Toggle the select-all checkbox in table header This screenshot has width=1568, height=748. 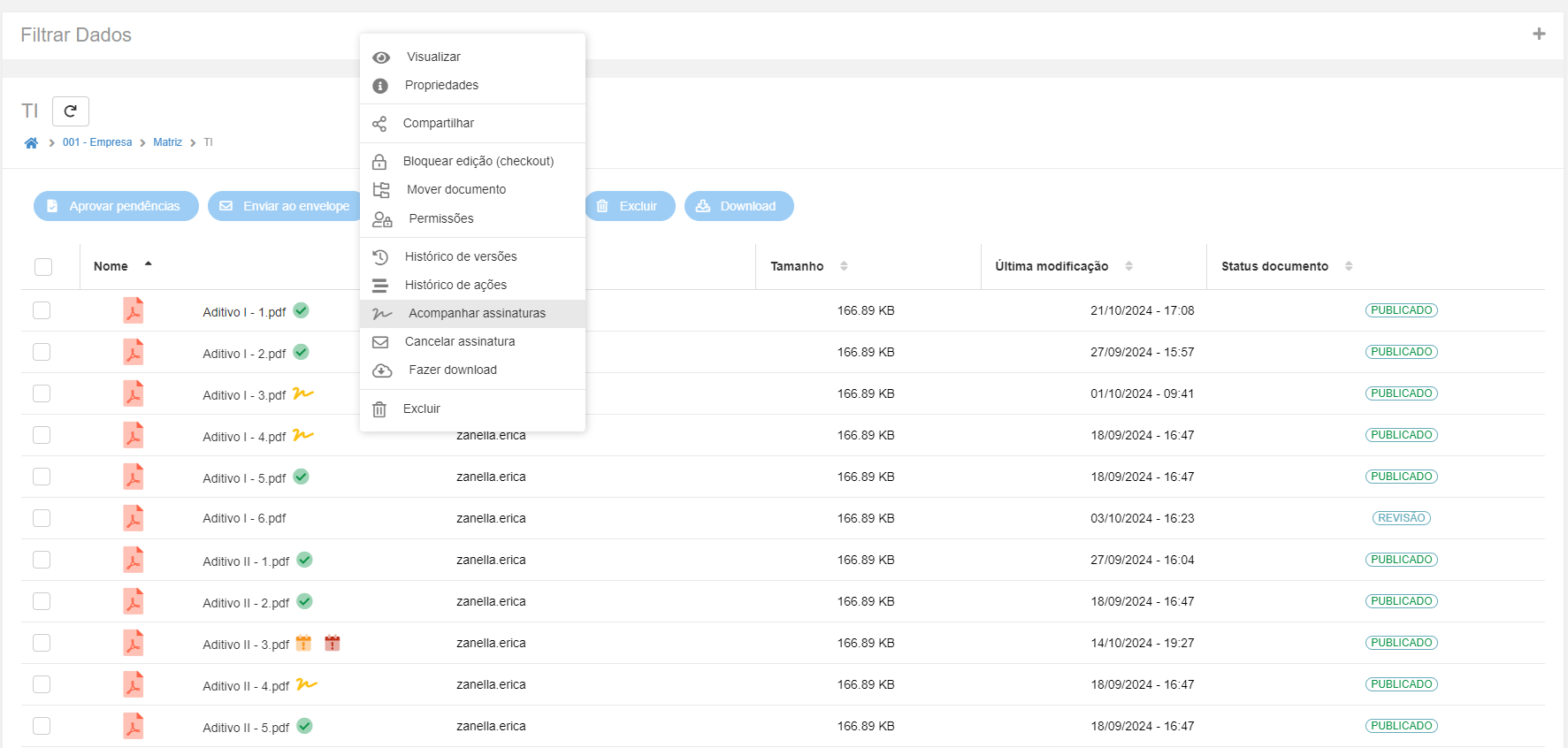[x=43, y=267]
